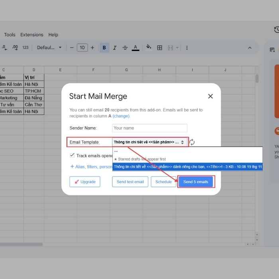
Task: Open the Email Template dropdown
Action: pos(149,142)
